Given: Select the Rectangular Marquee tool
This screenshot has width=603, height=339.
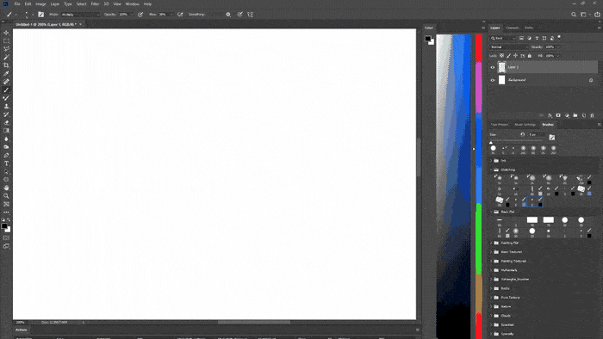Looking at the screenshot, I should click(x=6, y=40).
